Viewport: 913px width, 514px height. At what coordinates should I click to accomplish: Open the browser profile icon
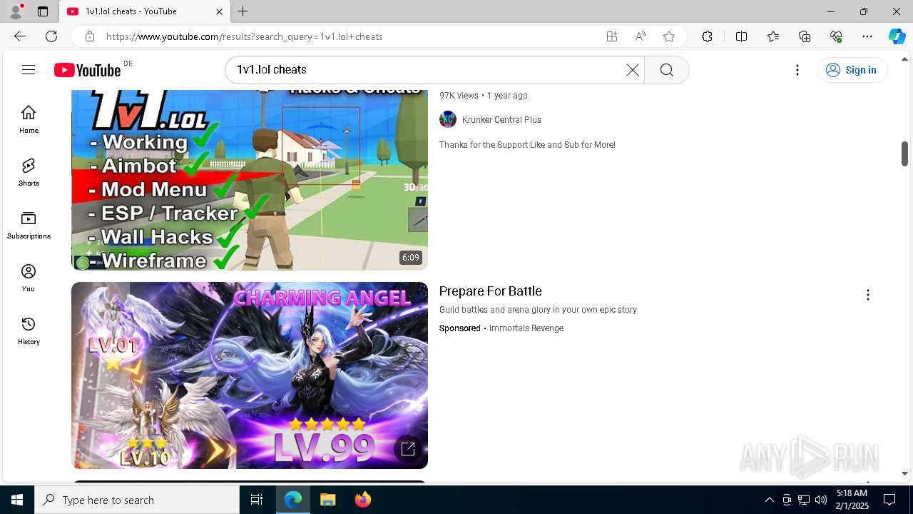(16, 11)
